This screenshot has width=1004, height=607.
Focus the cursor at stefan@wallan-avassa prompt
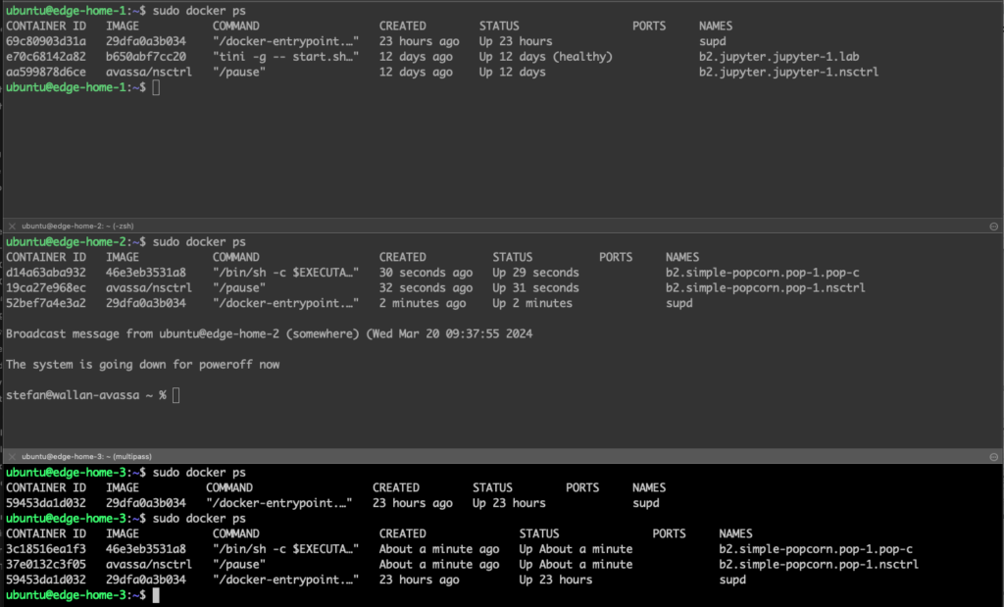pyautogui.click(x=176, y=395)
